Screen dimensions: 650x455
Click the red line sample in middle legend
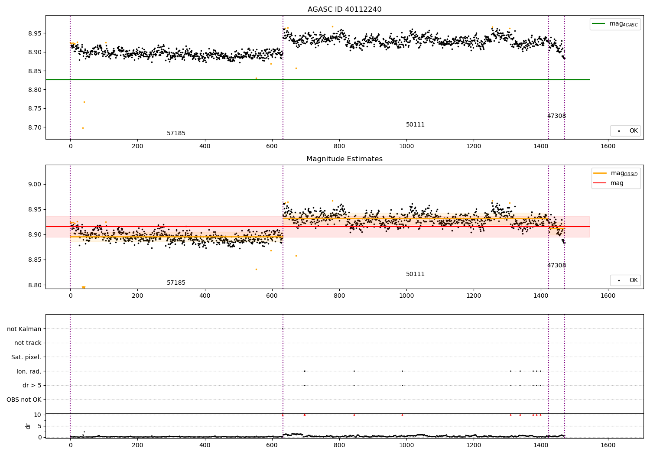coord(600,183)
